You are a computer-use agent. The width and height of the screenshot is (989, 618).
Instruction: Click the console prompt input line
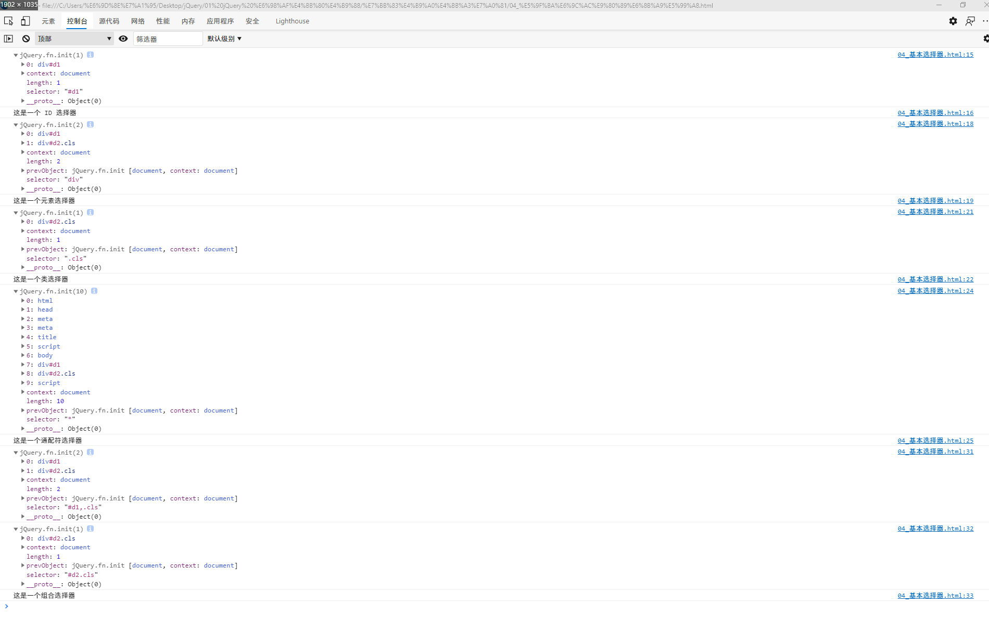(495, 607)
